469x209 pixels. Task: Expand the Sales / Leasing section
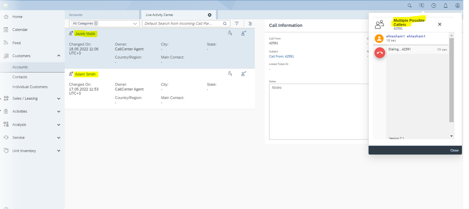point(59,99)
